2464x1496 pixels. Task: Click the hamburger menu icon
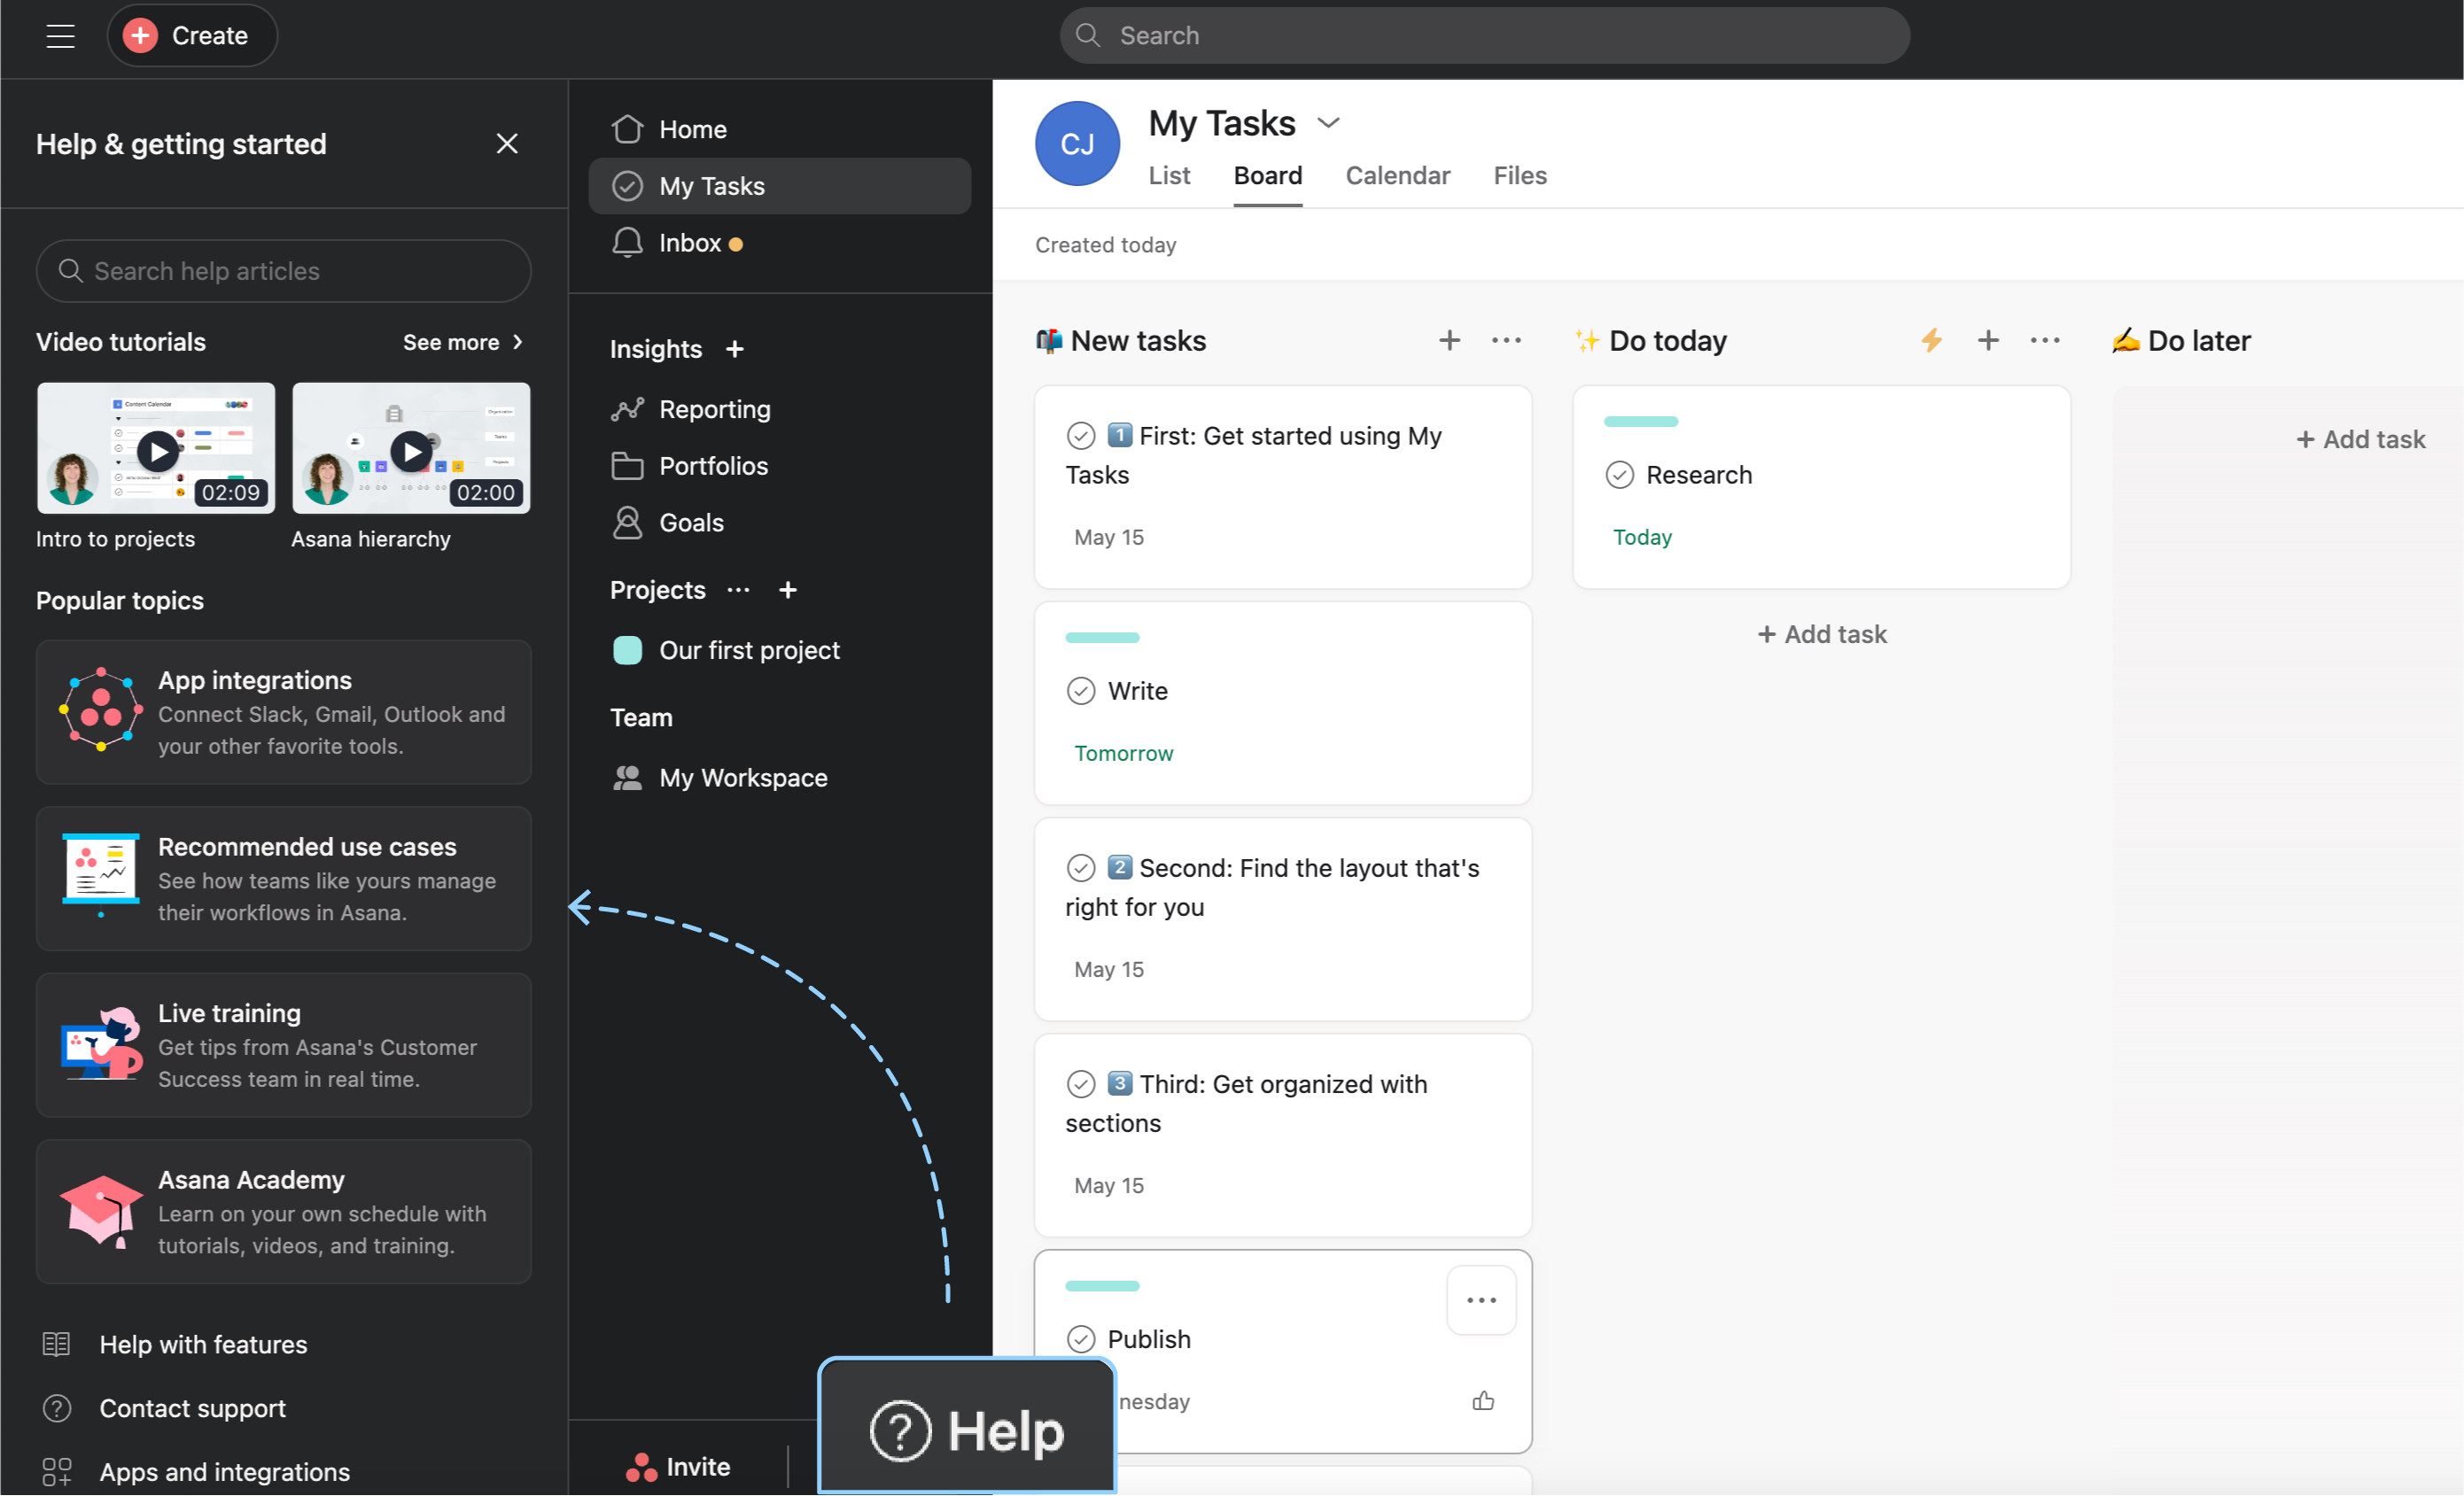60,36
